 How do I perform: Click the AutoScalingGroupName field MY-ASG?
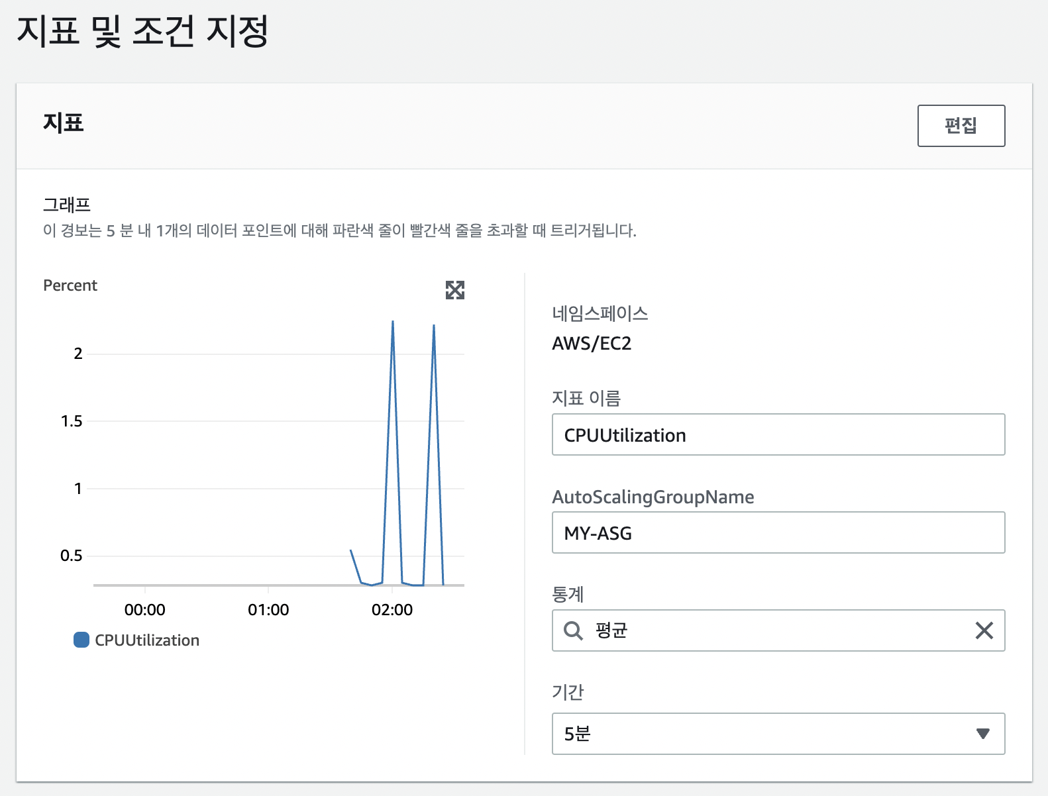(778, 532)
